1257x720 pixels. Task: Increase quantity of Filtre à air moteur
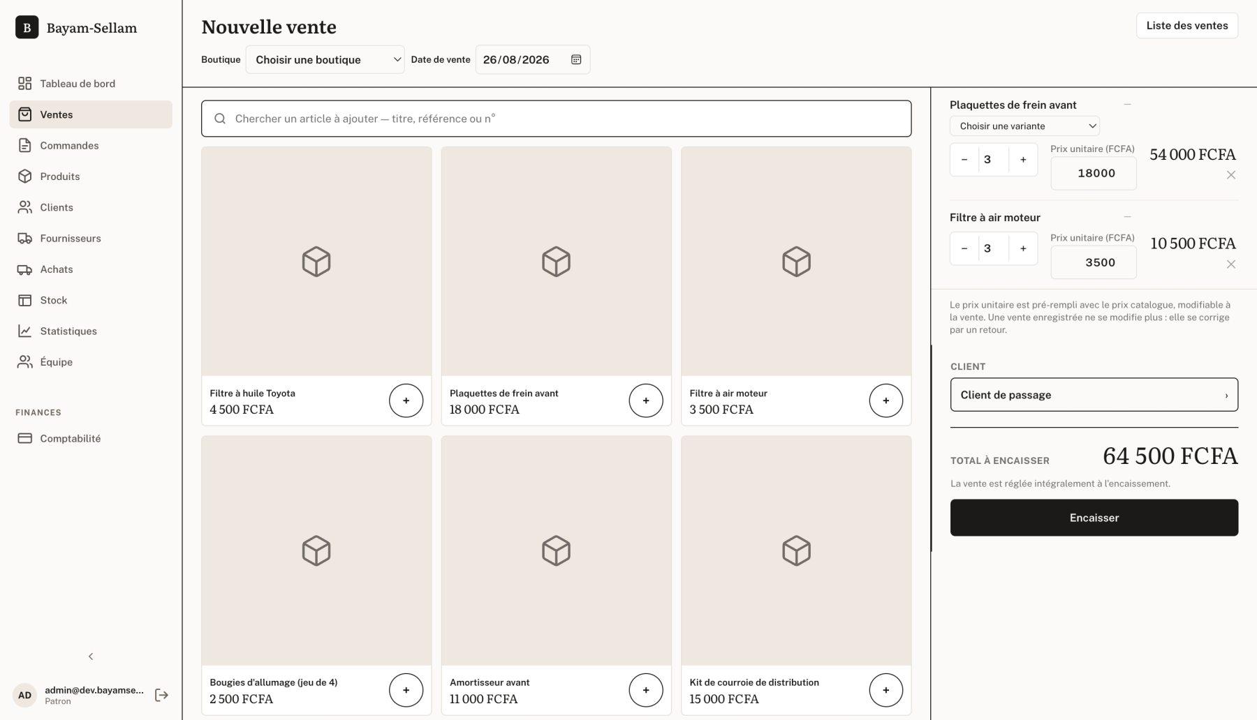(x=1023, y=248)
